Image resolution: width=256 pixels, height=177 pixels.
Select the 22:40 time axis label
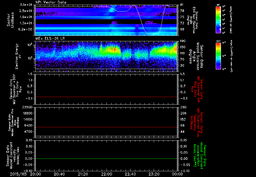pos(130,174)
